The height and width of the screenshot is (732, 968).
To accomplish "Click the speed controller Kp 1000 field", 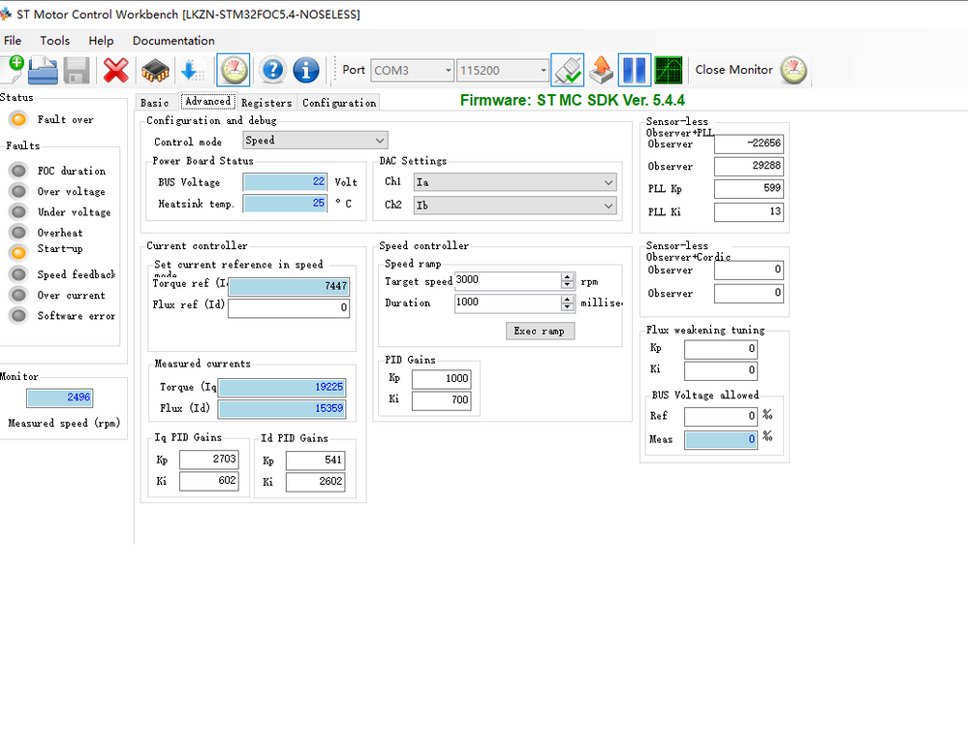I will [x=442, y=379].
